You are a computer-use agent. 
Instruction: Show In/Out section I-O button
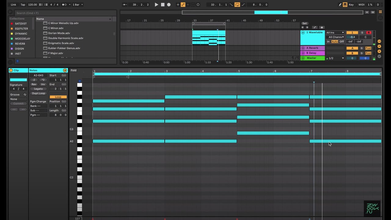tap(379, 41)
